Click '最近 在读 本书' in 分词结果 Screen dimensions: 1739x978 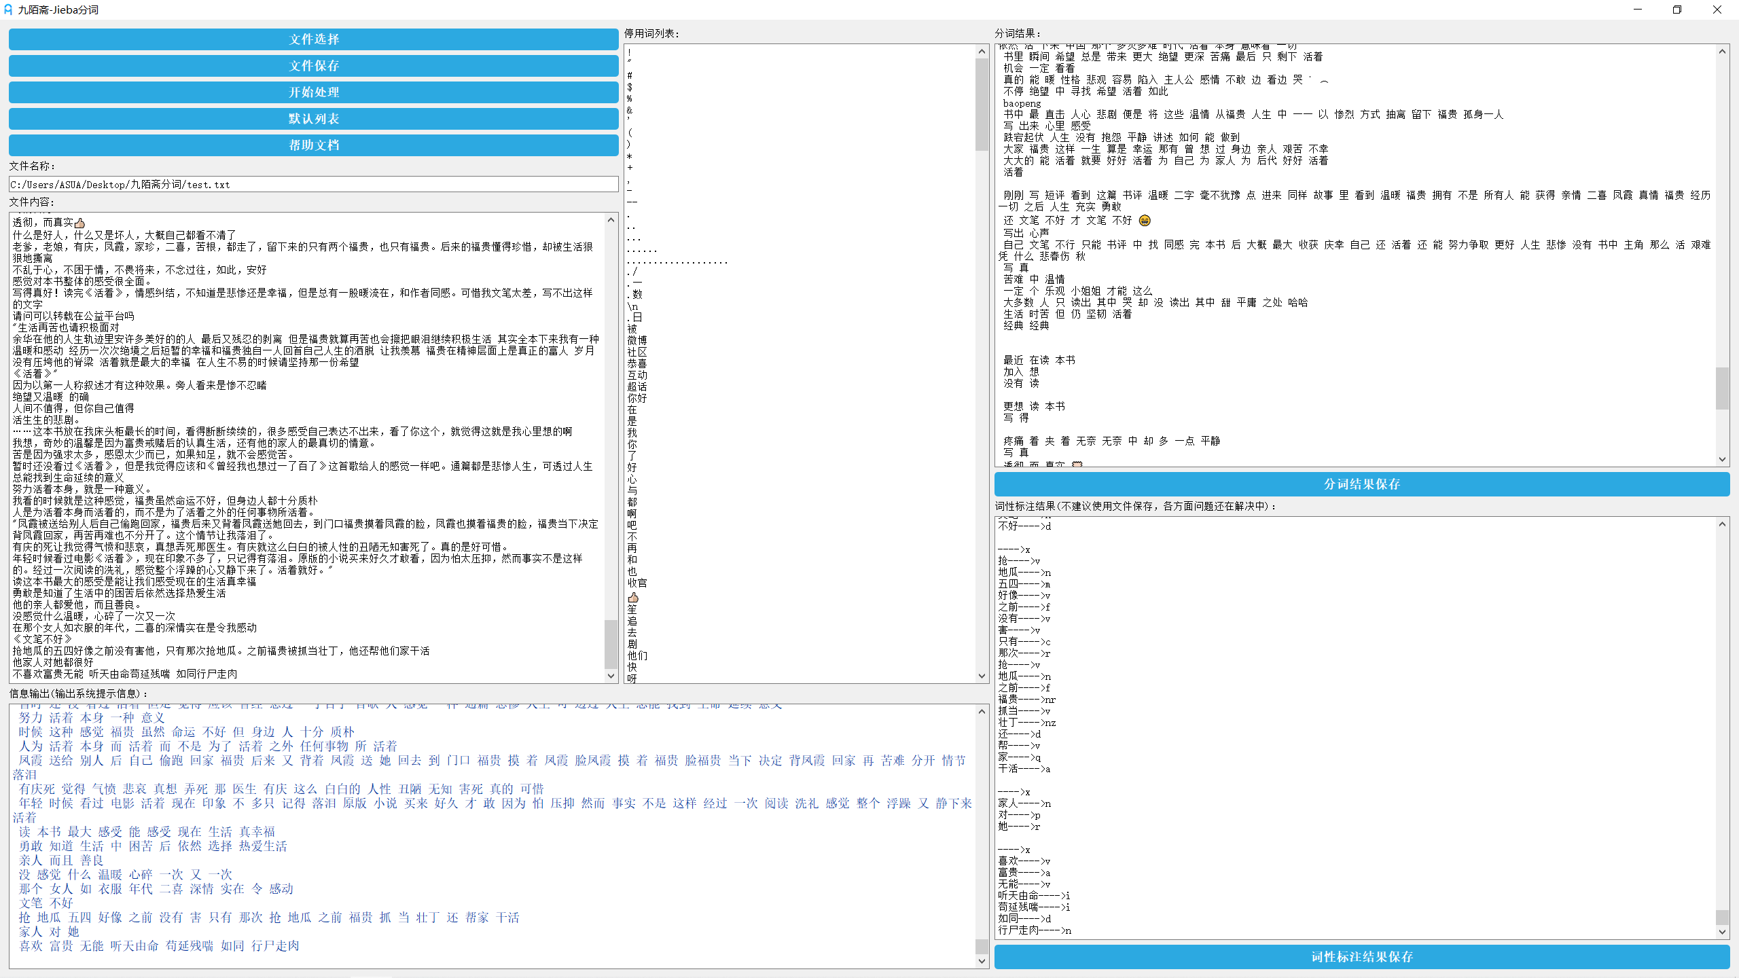1039,361
